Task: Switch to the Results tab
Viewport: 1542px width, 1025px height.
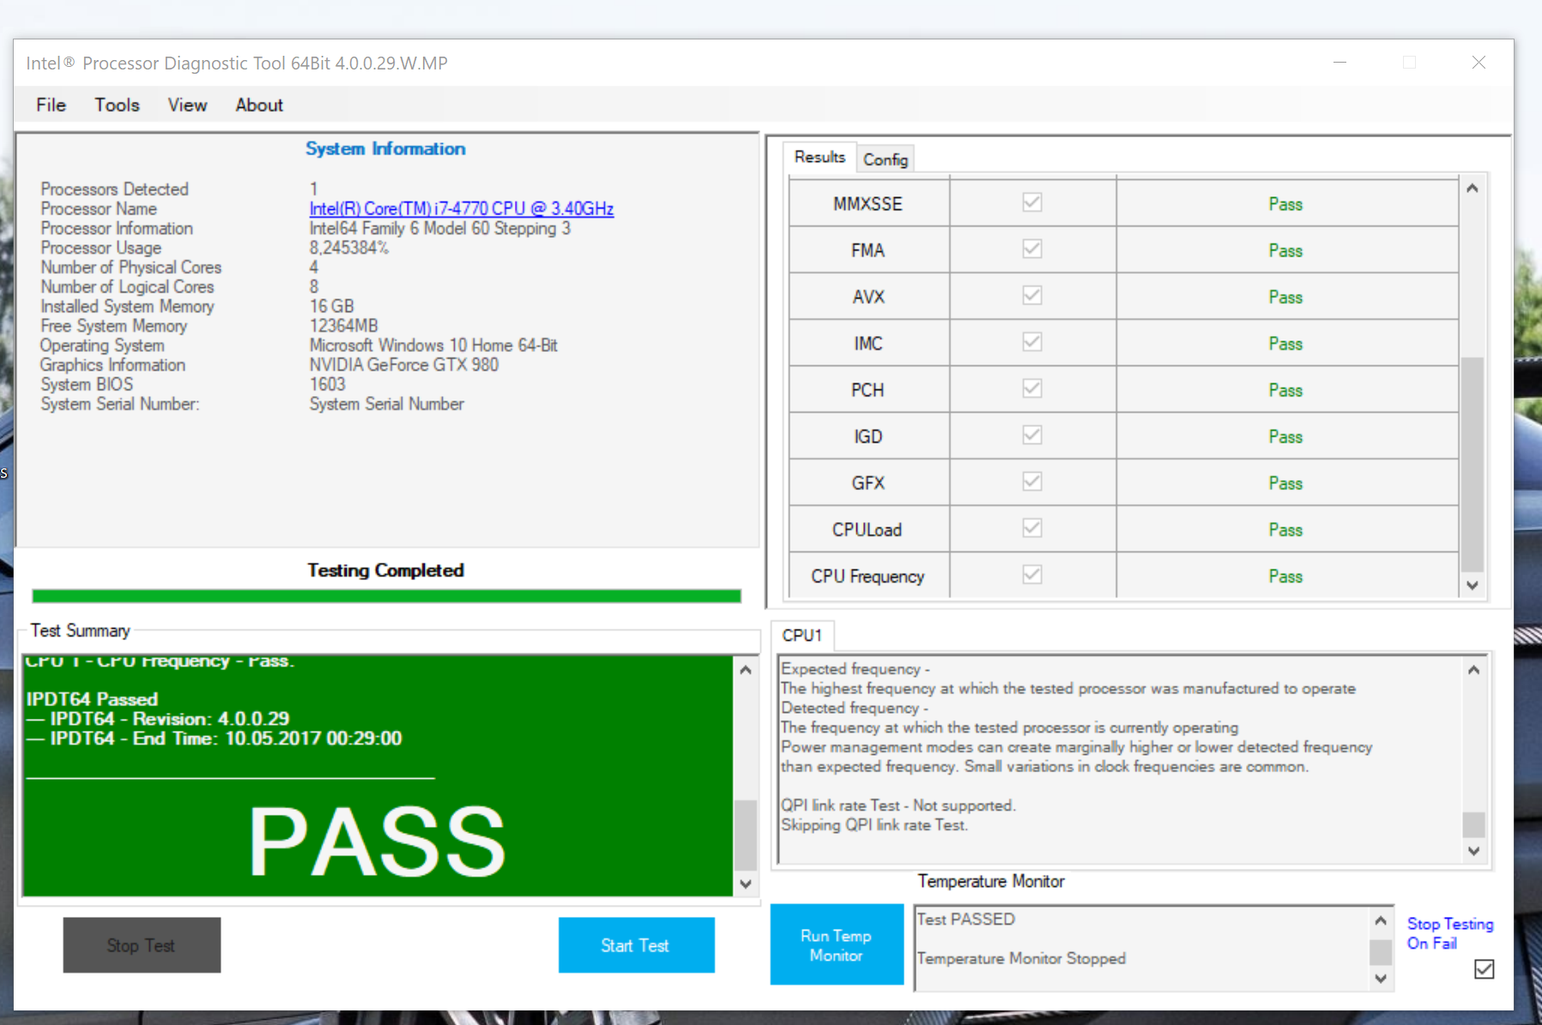Action: click(x=819, y=157)
